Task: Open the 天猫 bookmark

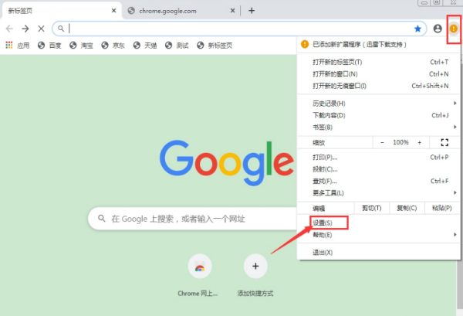Action: (145, 46)
